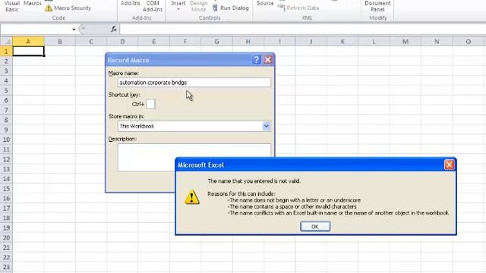Viewport: 486px width, 273px height.
Task: Open help in Record Macro dialog
Action: (x=257, y=60)
